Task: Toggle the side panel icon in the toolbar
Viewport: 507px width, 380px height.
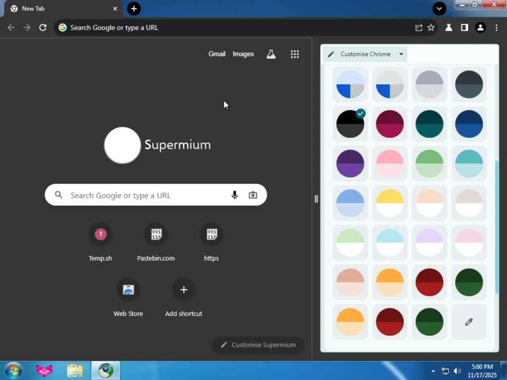Action: coord(464,28)
